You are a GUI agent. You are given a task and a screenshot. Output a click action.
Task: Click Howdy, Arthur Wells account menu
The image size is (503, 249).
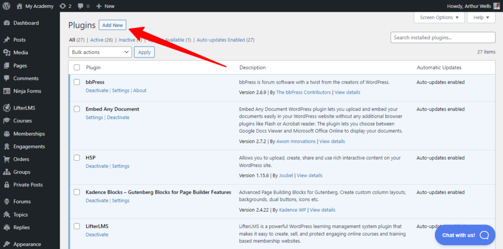473,6
